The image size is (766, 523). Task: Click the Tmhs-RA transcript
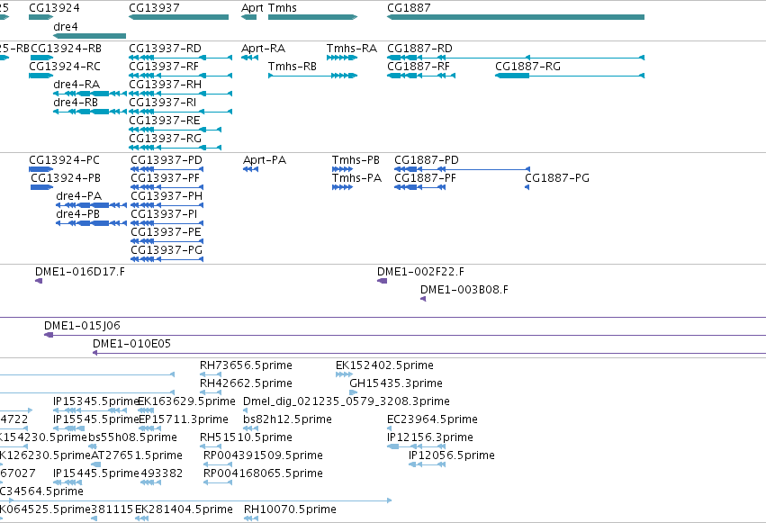point(352,49)
